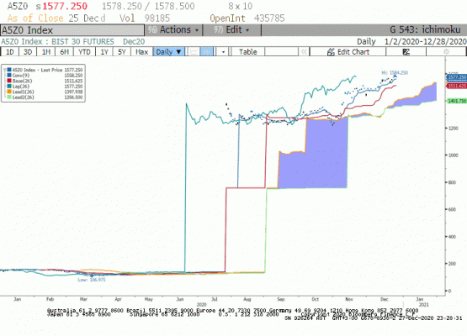Switch to the Table view

tap(247, 52)
